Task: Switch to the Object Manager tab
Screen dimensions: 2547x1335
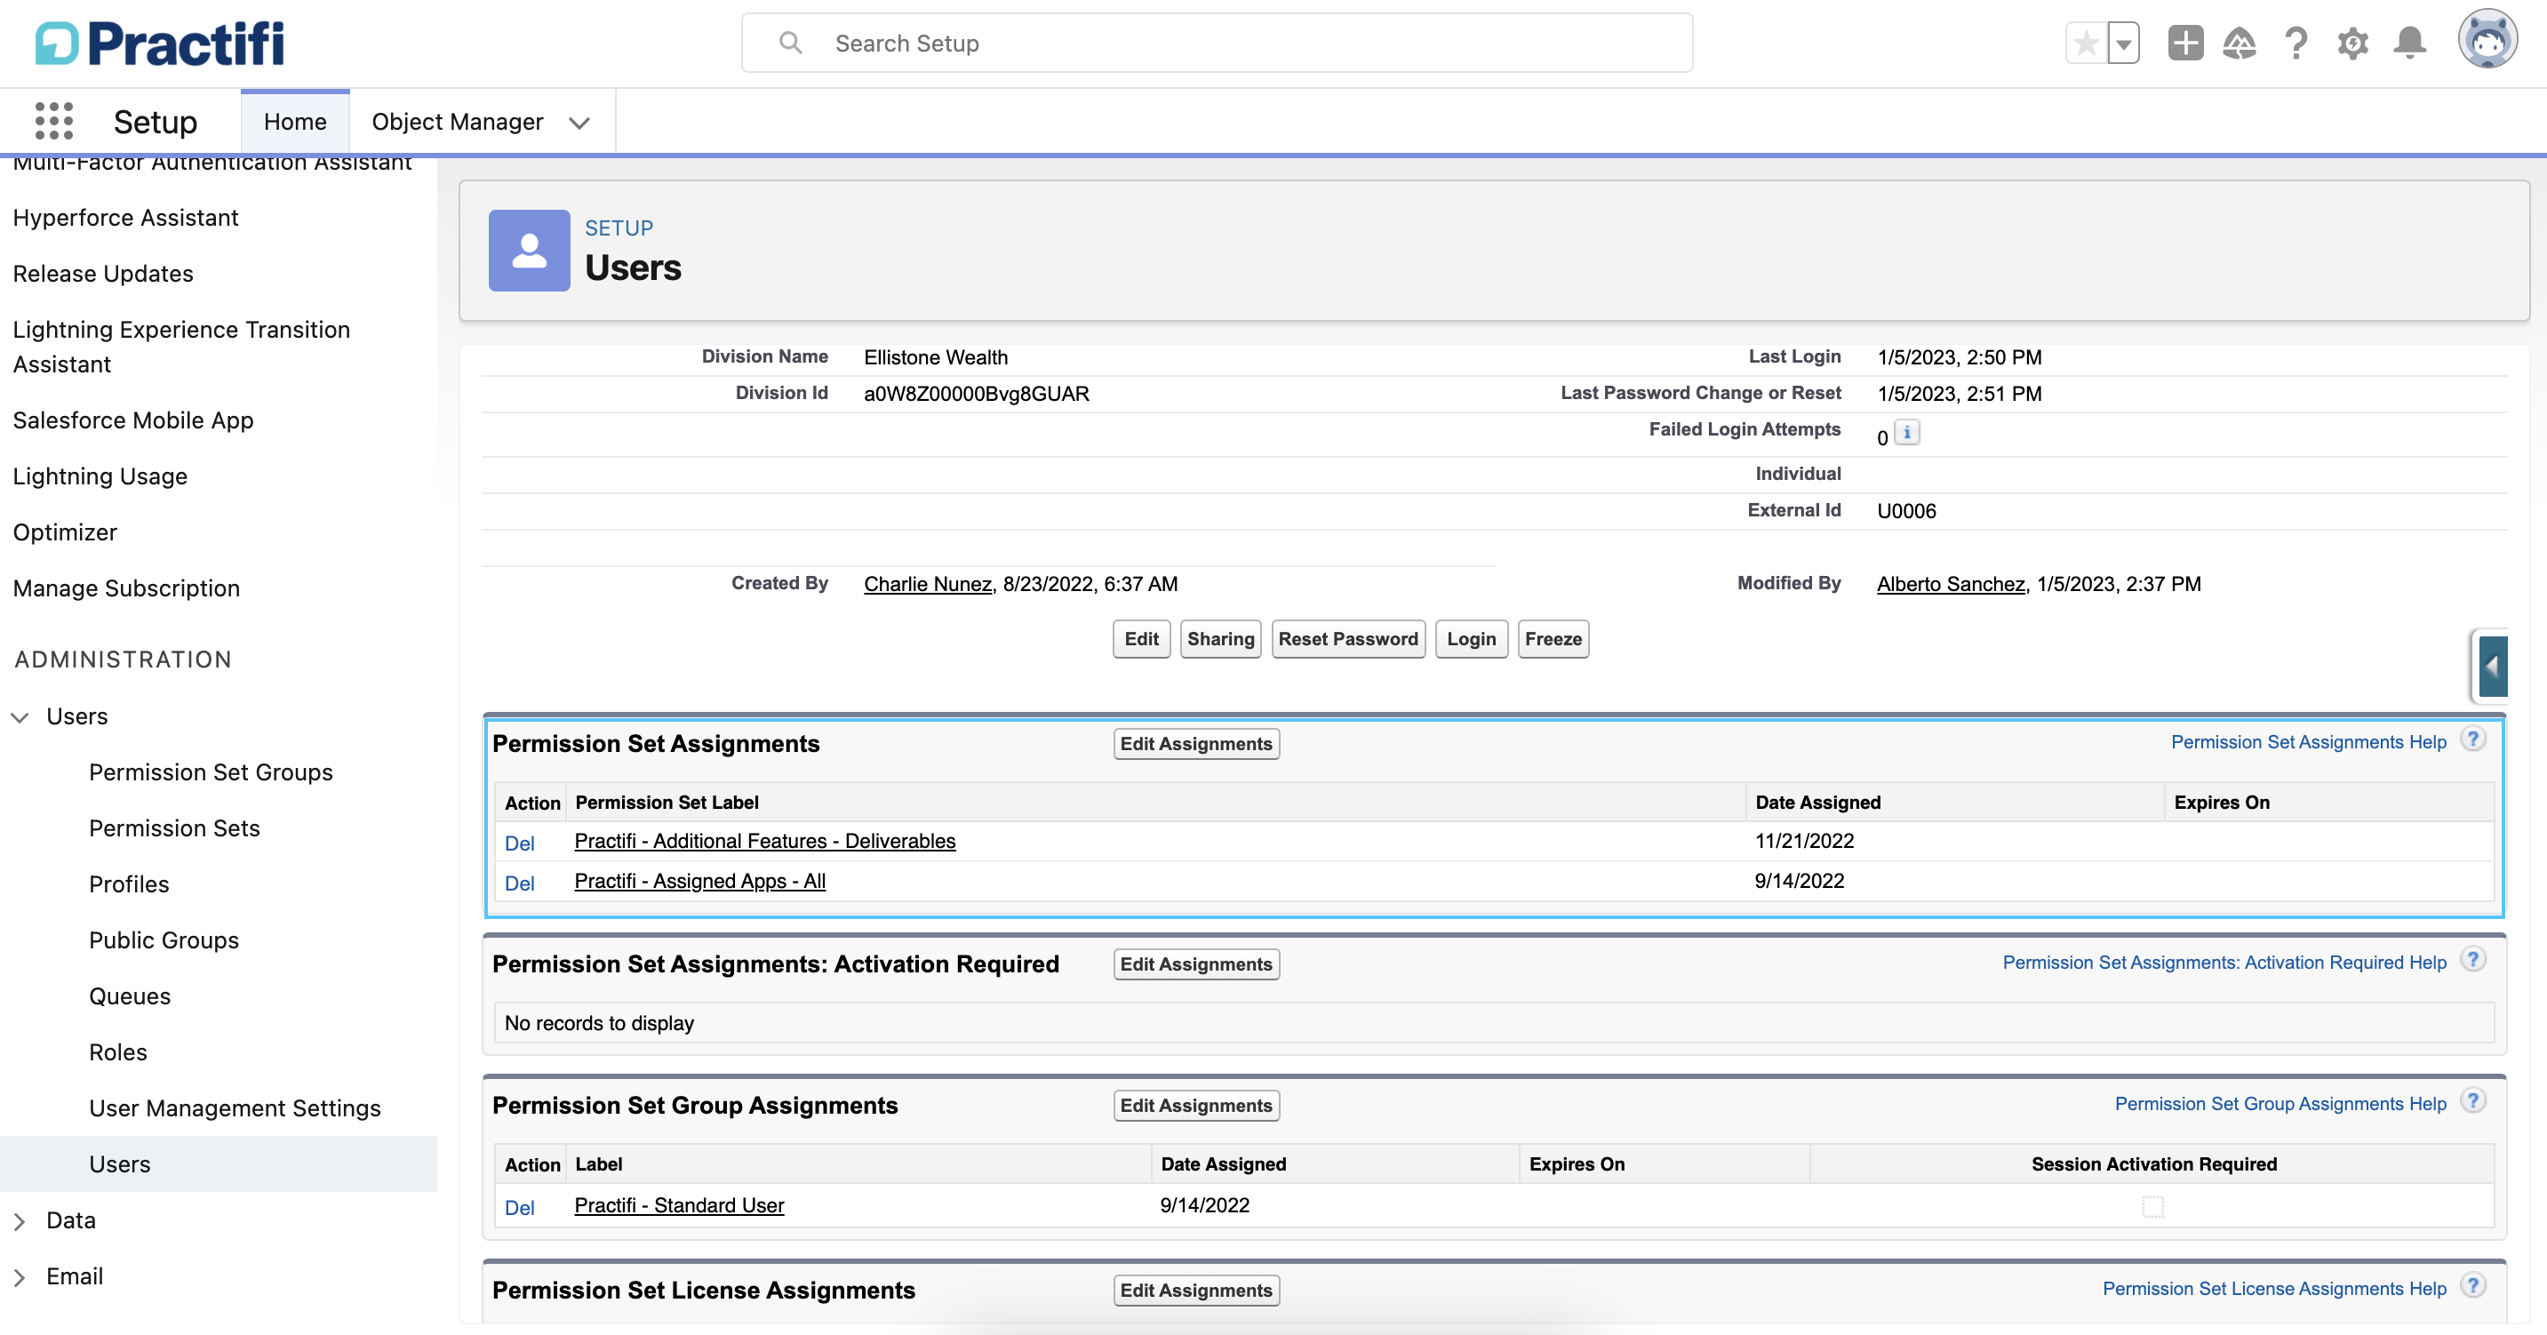Action: [457, 122]
